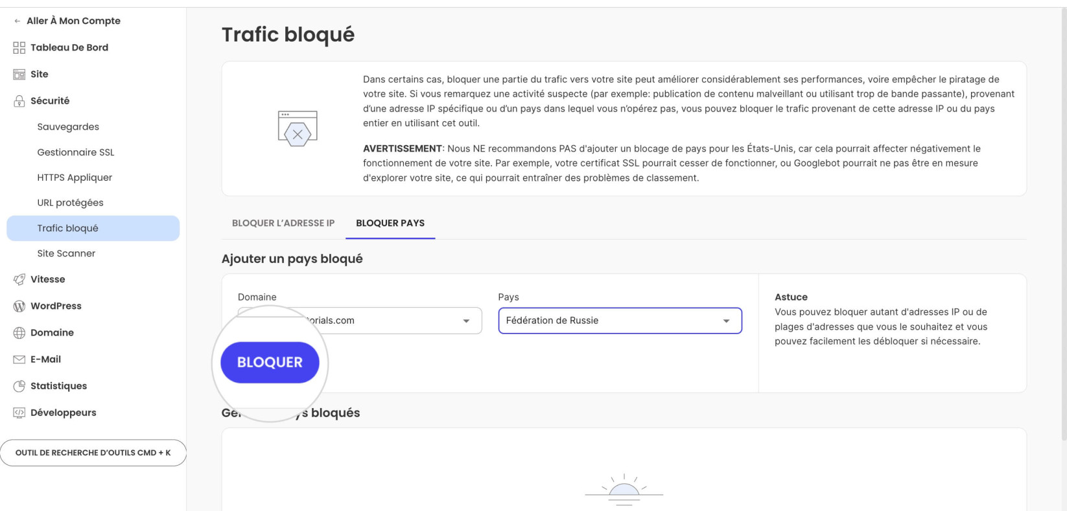Click the Pays dropdown arrow
This screenshot has height=511, width=1067.
click(726, 321)
